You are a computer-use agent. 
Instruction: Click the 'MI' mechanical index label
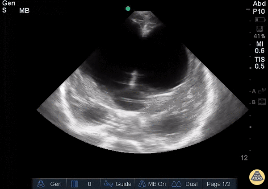tap(260, 44)
